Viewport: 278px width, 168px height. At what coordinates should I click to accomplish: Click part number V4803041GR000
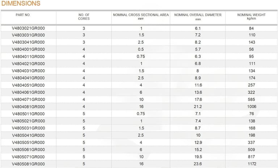click(x=29, y=42)
